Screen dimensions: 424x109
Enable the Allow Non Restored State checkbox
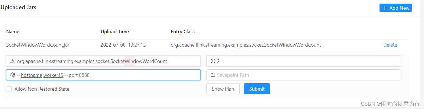[9, 89]
